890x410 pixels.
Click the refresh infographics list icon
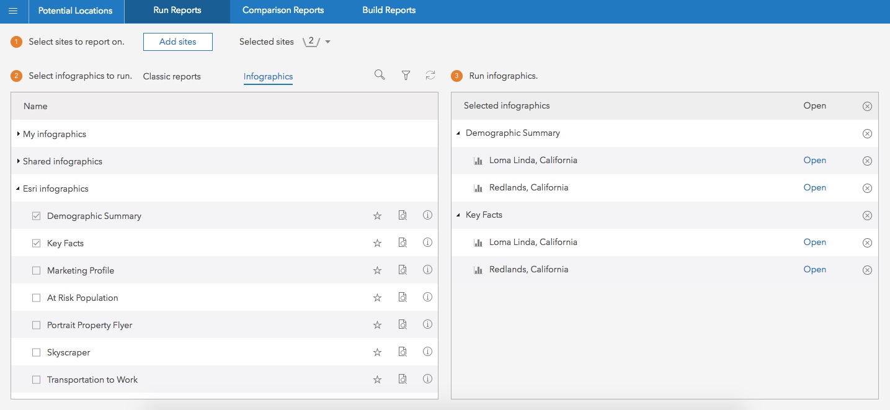430,75
